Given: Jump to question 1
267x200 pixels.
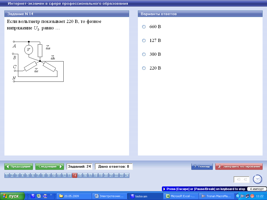Looking at the screenshot, I should (x=7, y=175).
